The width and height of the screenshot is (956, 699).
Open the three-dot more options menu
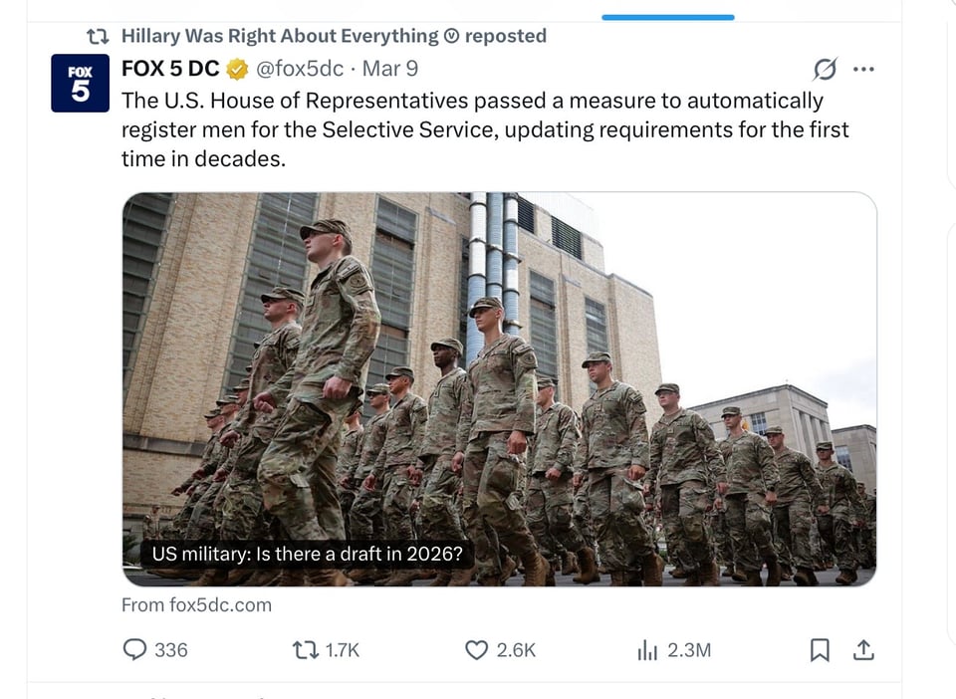pos(864,69)
